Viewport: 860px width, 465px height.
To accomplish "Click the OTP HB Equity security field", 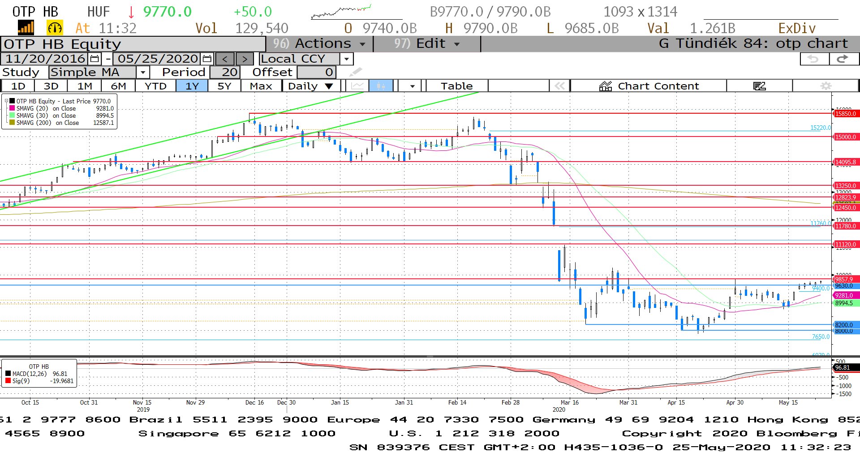I will pos(133,44).
